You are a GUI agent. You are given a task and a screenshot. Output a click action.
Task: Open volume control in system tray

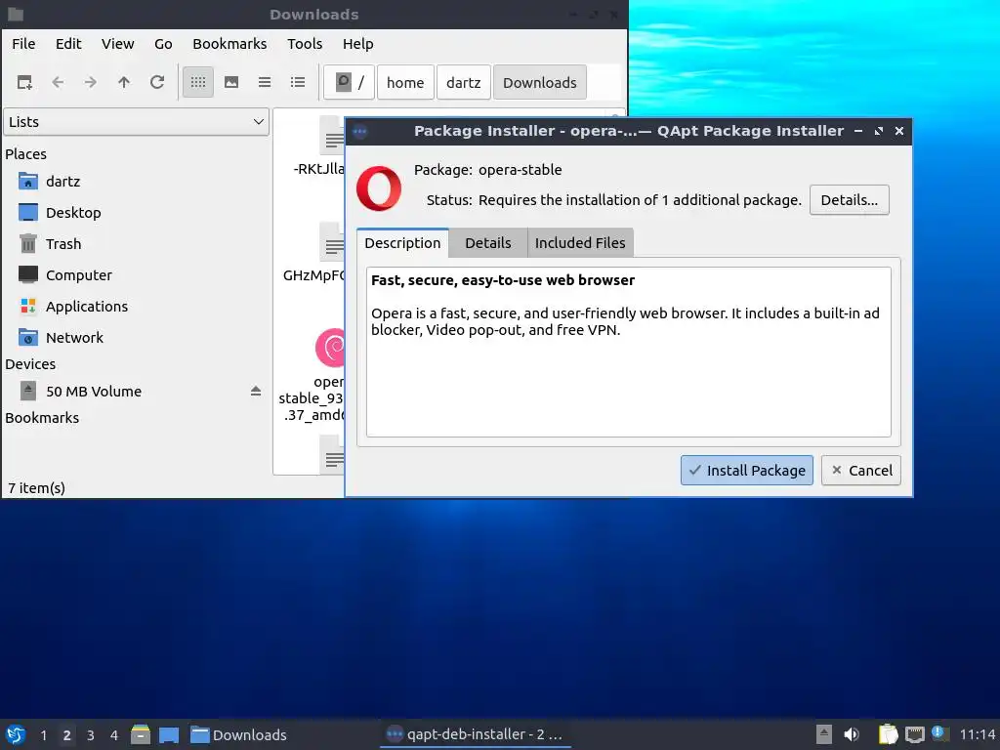click(x=852, y=734)
